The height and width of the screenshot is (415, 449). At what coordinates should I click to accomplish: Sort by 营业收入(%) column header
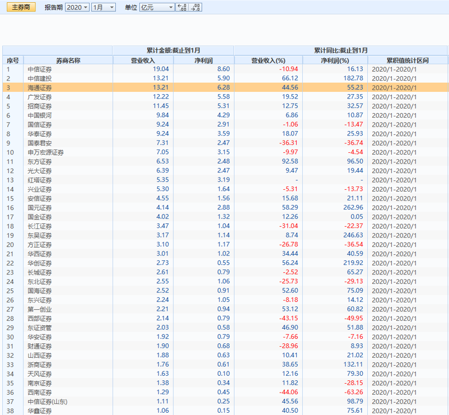coord(268,60)
